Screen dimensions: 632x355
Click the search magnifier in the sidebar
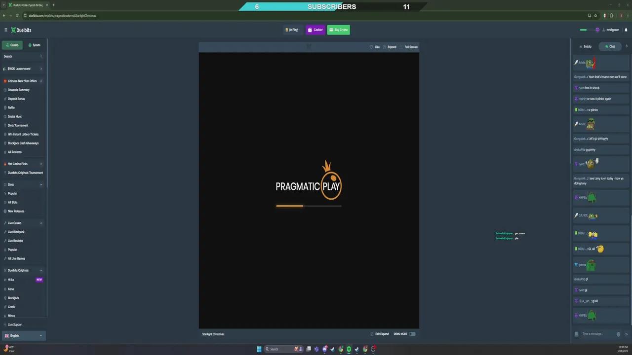[41, 57]
